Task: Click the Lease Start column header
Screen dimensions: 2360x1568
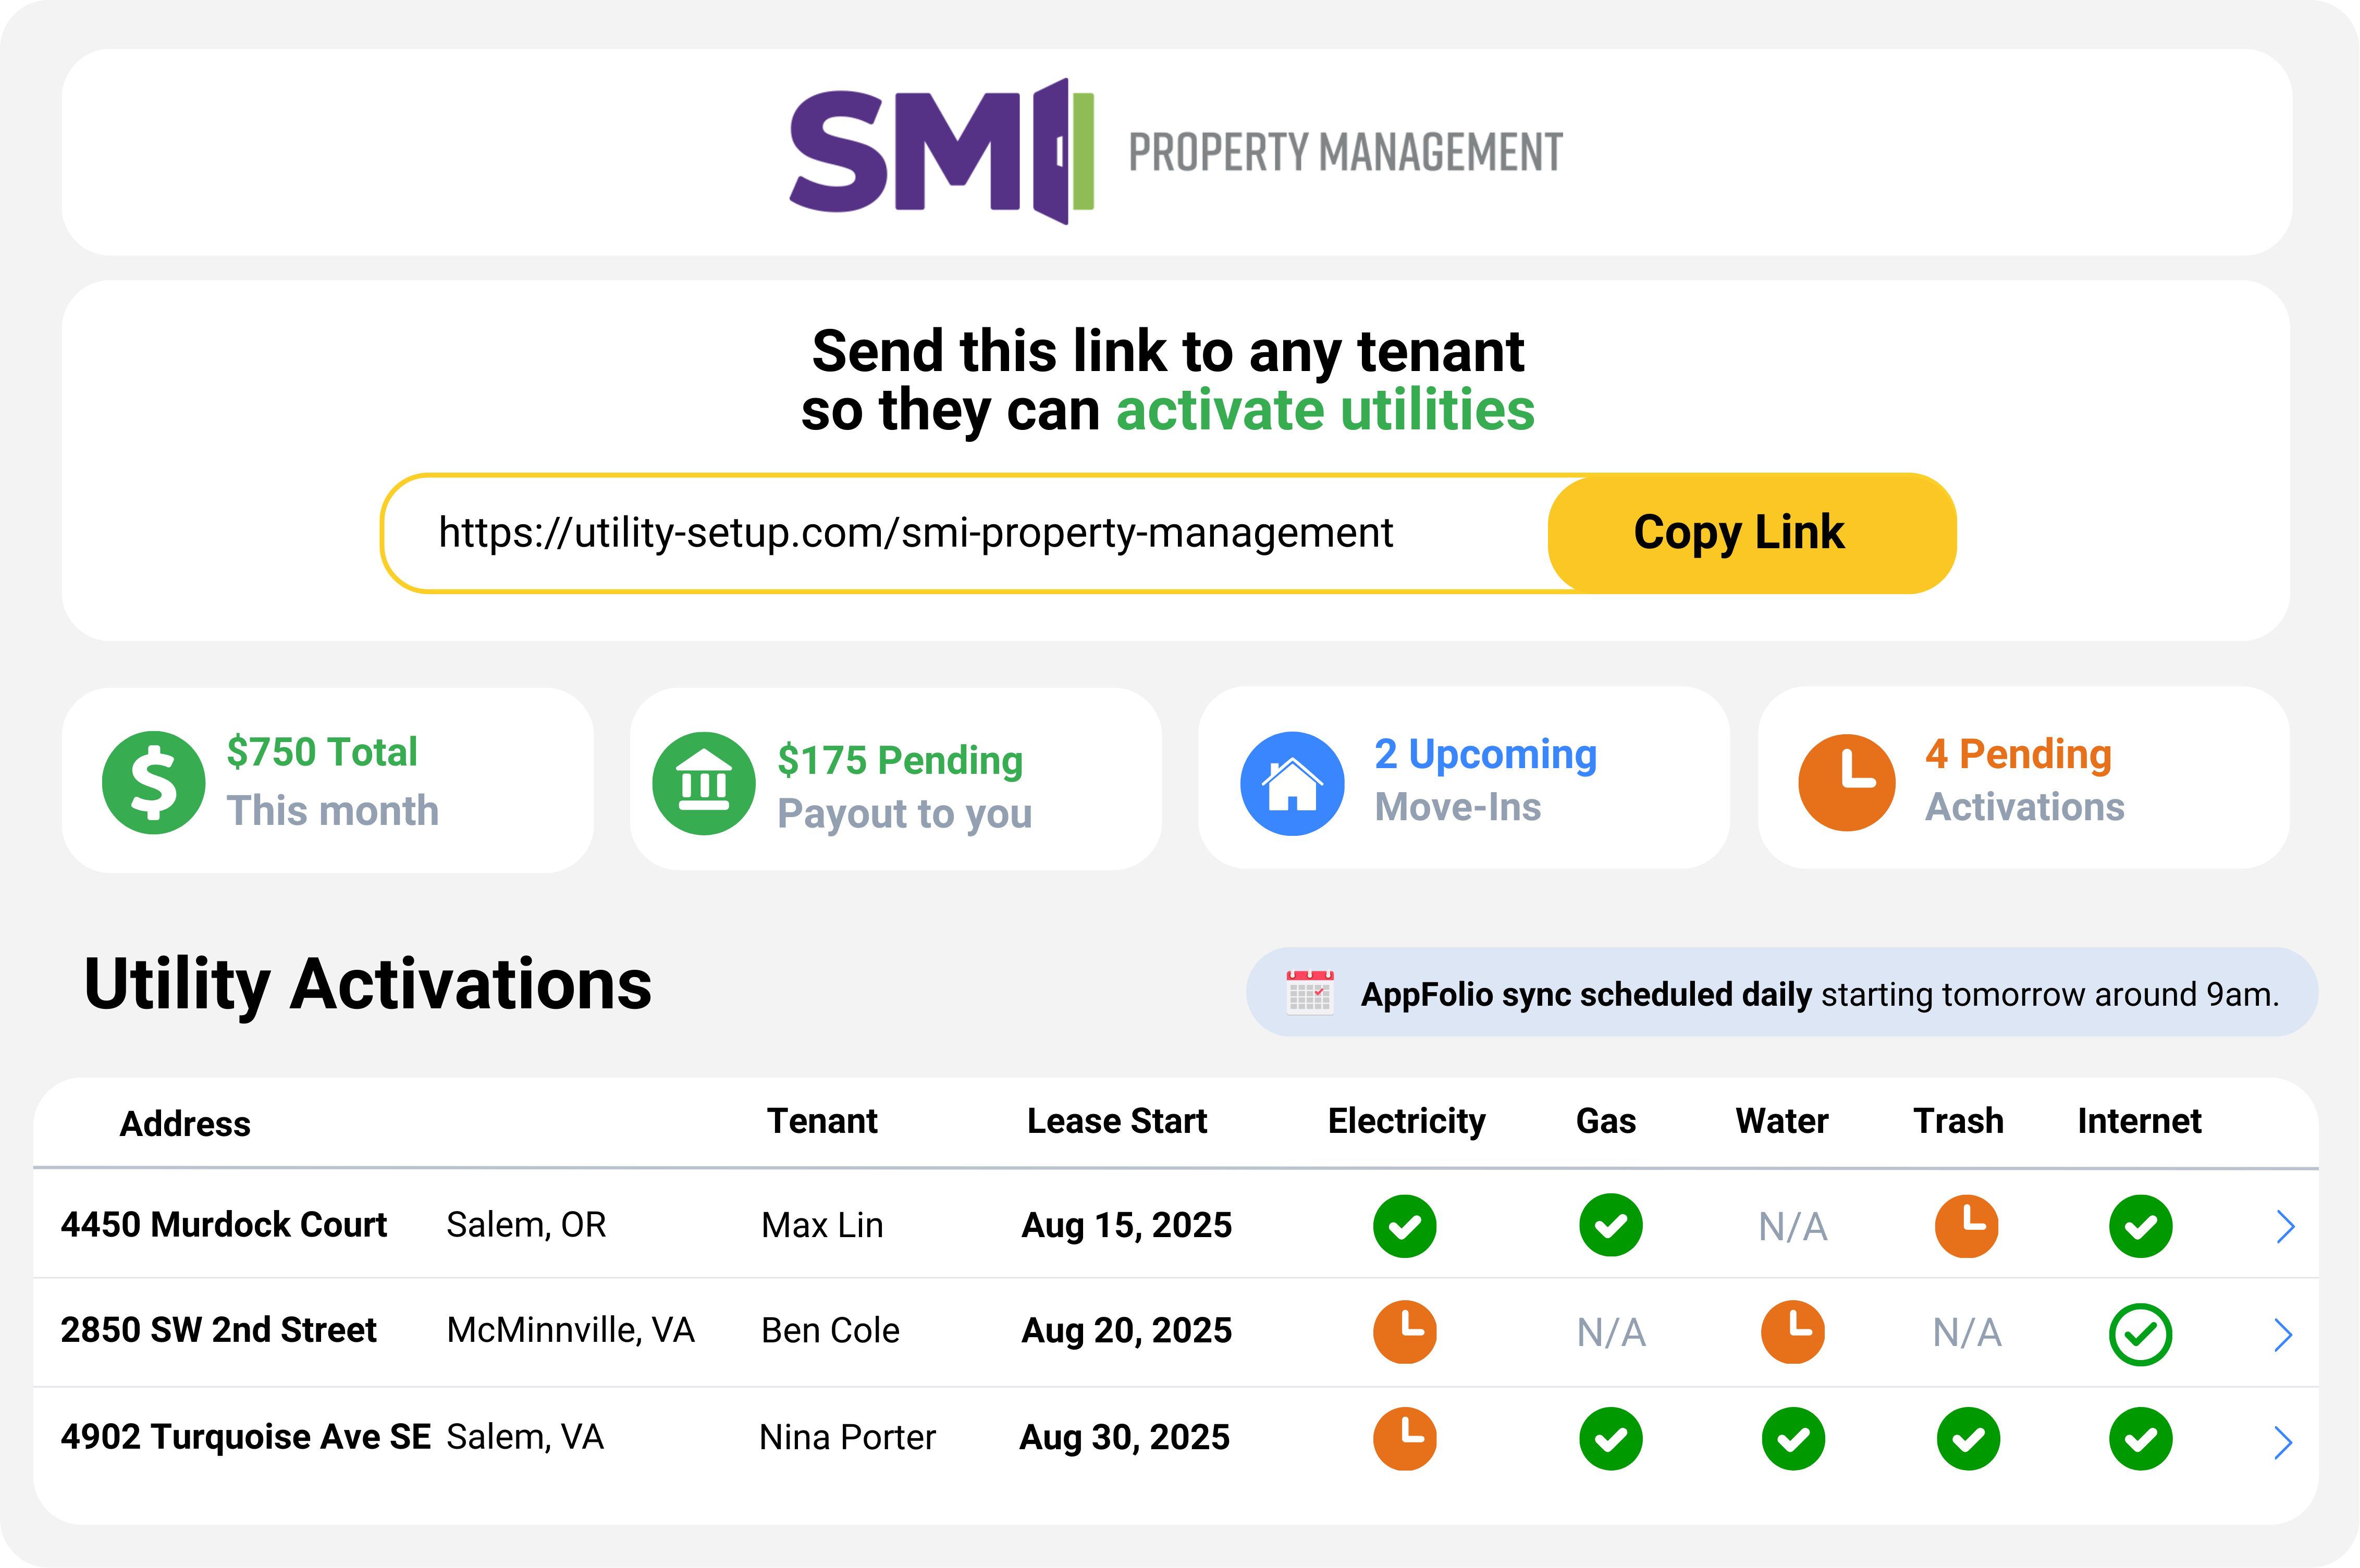Action: pos(1117,1121)
